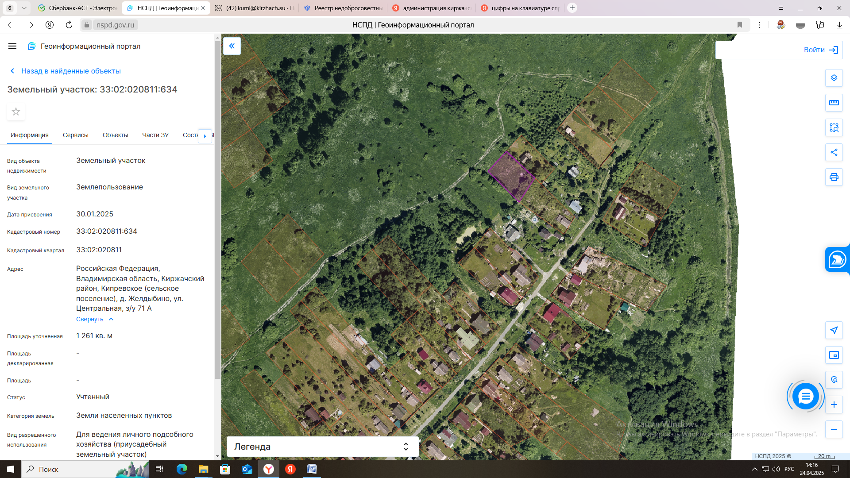Image resolution: width=850 pixels, height=478 pixels.
Task: Open the chat support bubble
Action: [805, 396]
